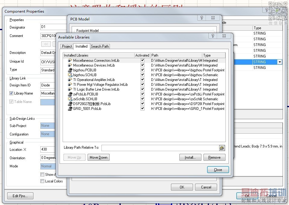Open the Configuration None field
Image resolution: width=289 pixels, height=205 pixels.
tap(48, 134)
